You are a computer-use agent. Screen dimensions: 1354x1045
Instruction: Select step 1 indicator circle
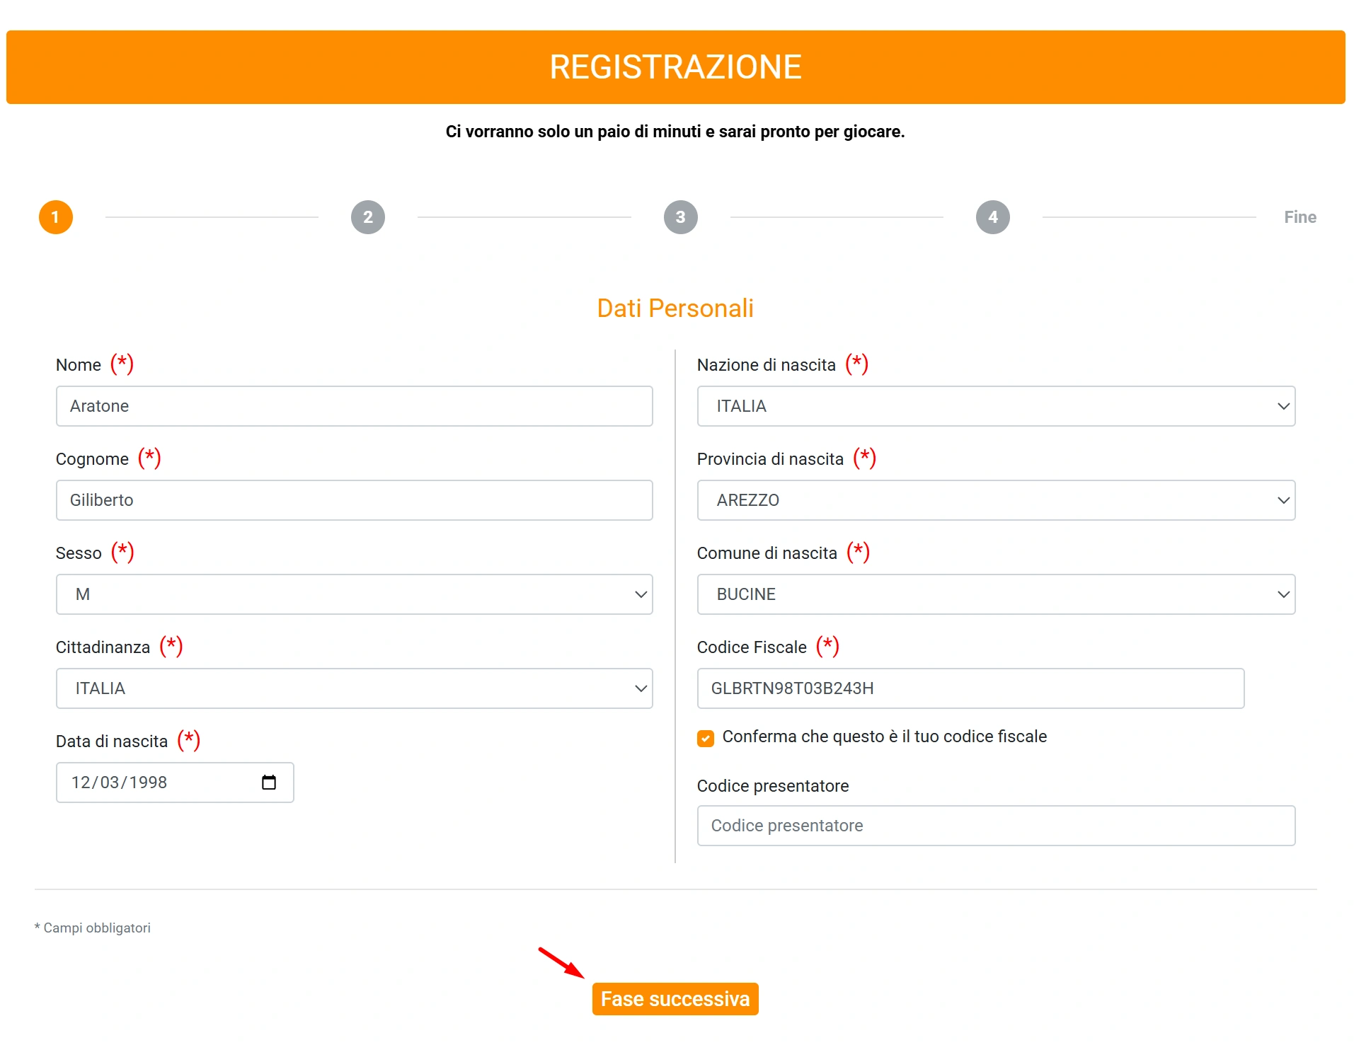coord(55,217)
